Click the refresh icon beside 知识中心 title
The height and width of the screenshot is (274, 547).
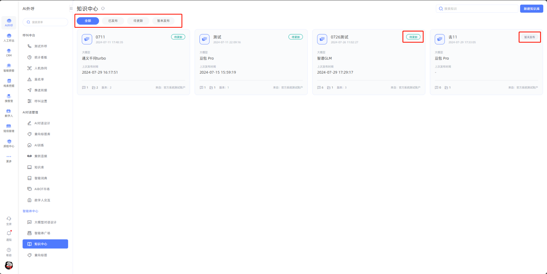103,9
